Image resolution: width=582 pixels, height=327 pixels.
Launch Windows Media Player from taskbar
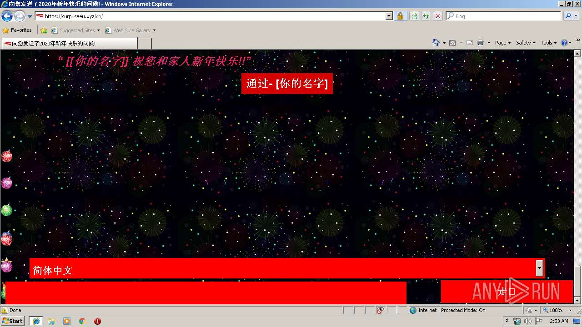67,321
